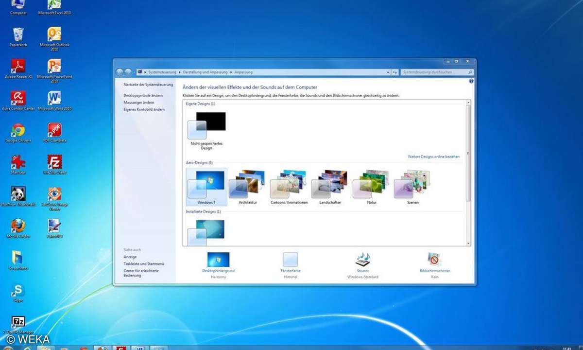Screen dimensions: 583x350
Task: Select the Microsoft Outlook 2010 desktop shortcut
Action: click(54, 39)
